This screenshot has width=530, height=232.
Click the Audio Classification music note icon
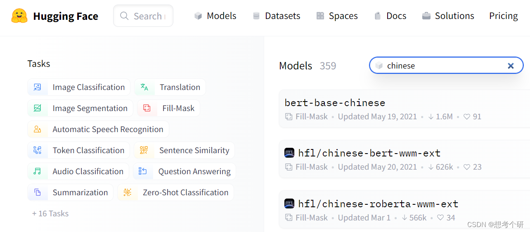(38, 171)
